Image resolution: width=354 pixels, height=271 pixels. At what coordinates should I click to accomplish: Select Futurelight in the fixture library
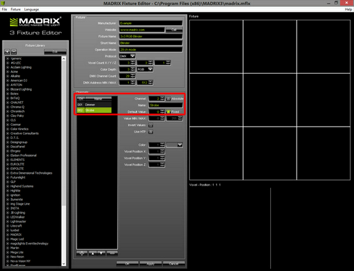coord(18,178)
